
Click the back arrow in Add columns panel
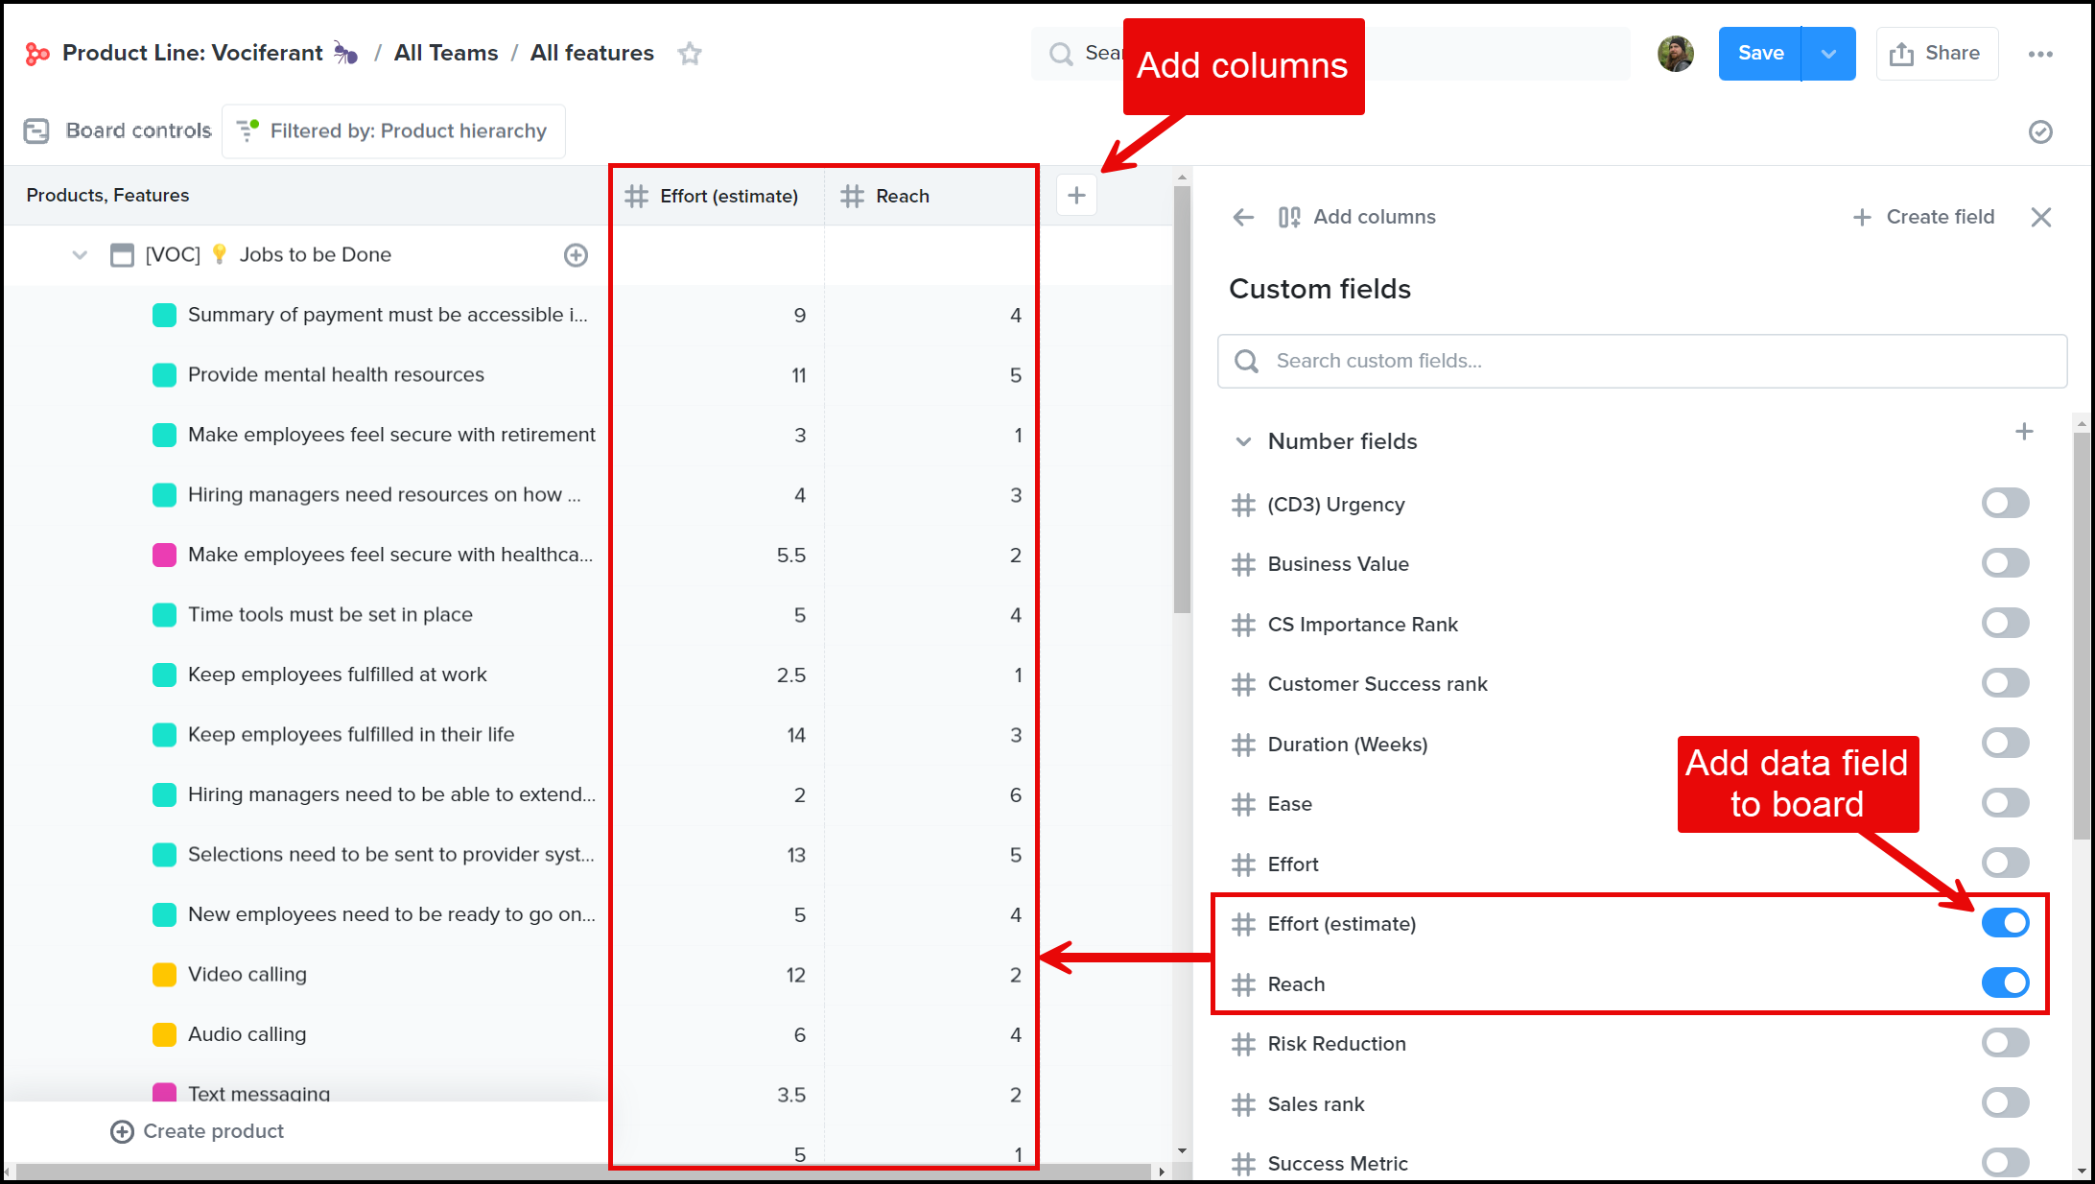1242,217
